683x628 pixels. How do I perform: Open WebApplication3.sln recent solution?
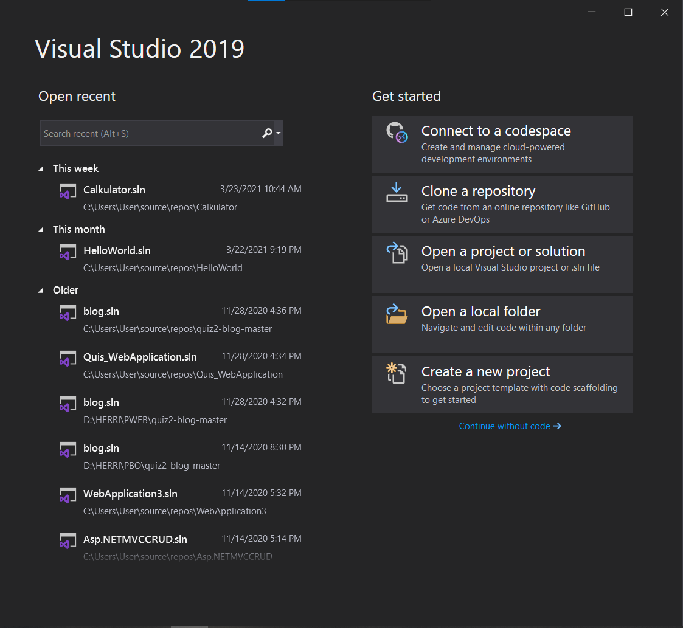(181, 502)
